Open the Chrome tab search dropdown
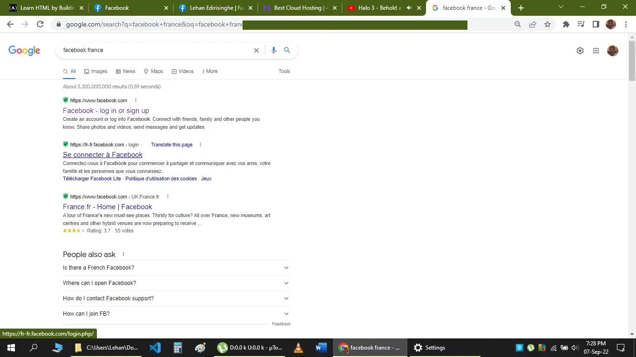636x357 pixels. (561, 7)
